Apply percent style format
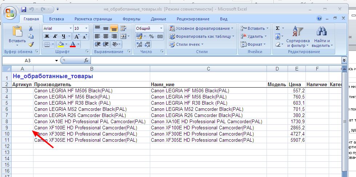 point(151,36)
